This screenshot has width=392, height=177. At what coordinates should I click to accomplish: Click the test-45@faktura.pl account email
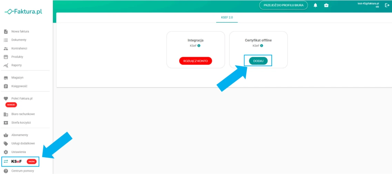(x=368, y=3)
